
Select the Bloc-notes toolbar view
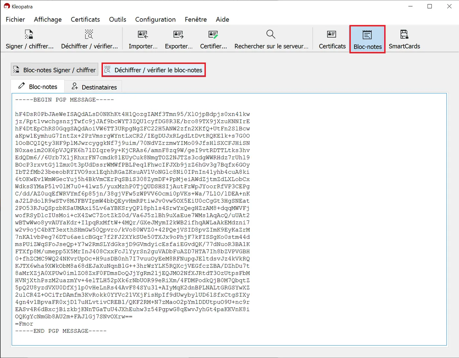tap(368, 39)
